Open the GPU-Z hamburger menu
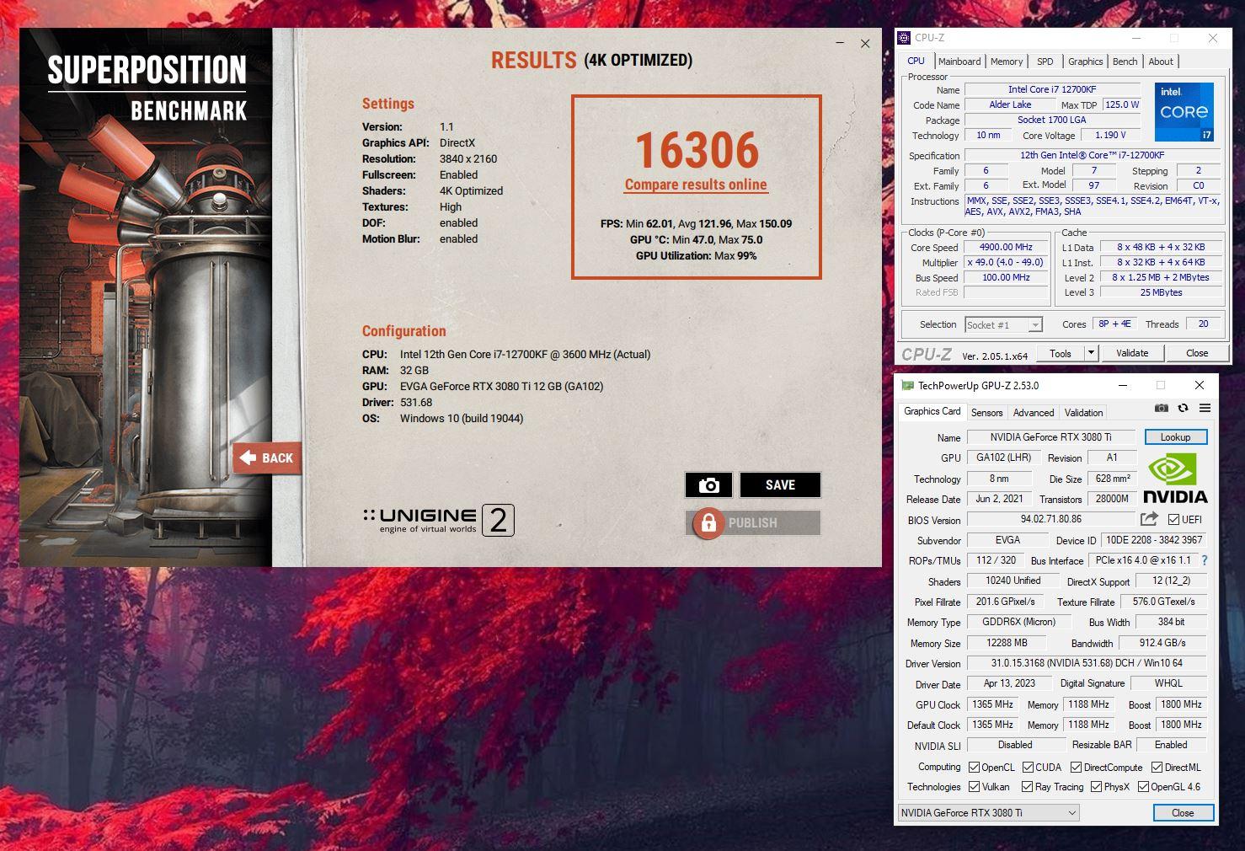This screenshot has width=1245, height=851. coord(1205,409)
